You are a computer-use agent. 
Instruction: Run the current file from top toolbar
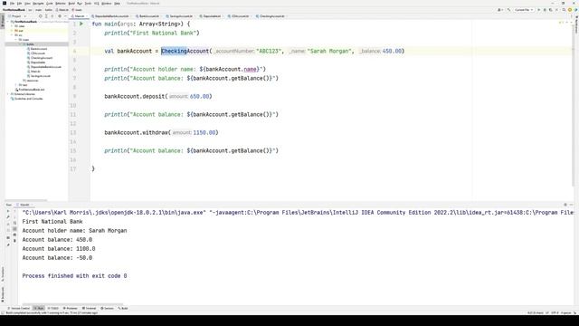539,10
